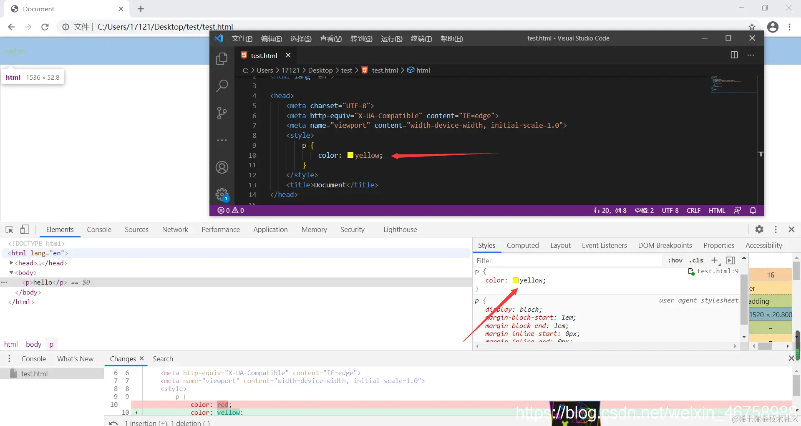Open Event Listeners sidebar tab
This screenshot has height=426, width=801.
pyautogui.click(x=604, y=245)
